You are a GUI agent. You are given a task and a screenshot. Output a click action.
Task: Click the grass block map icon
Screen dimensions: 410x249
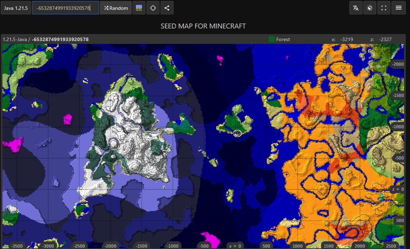139,8
